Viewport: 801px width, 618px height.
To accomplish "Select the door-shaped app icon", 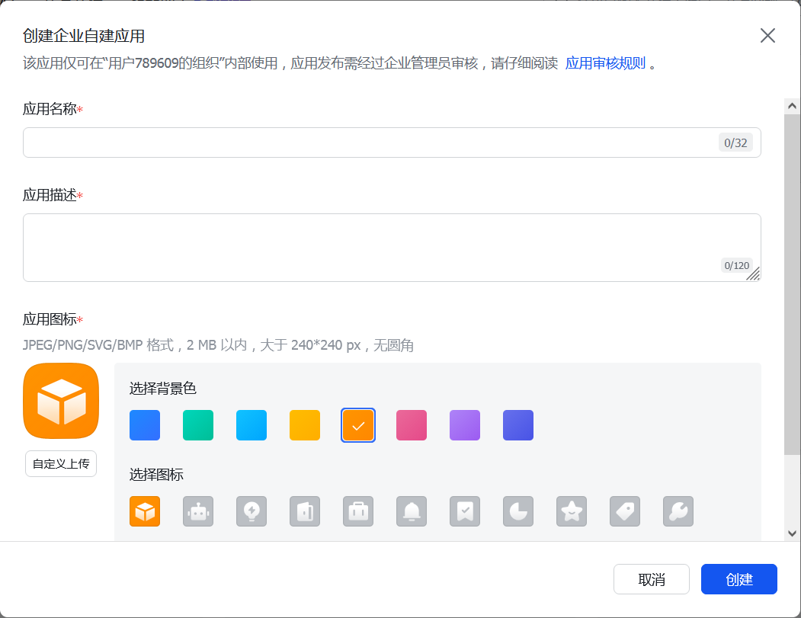I will (x=305, y=511).
